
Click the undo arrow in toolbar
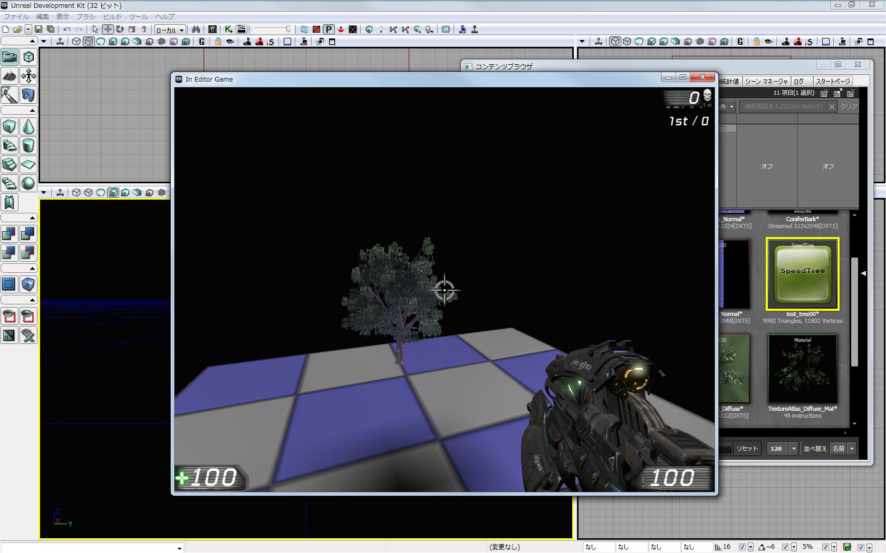click(67, 29)
